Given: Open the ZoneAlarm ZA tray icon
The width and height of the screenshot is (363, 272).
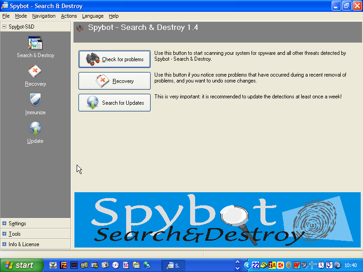Looking at the screenshot, I should (x=272, y=265).
